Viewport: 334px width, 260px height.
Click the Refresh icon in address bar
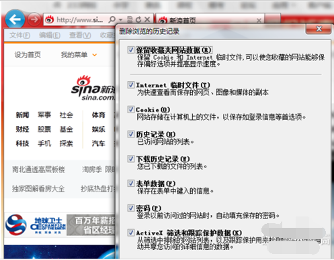138,19
